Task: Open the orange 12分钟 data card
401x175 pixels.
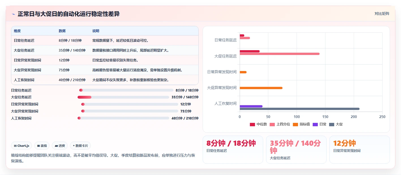Action: tap(360, 149)
